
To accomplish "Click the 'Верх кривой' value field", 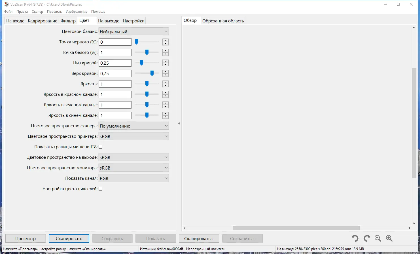I will coord(115,73).
